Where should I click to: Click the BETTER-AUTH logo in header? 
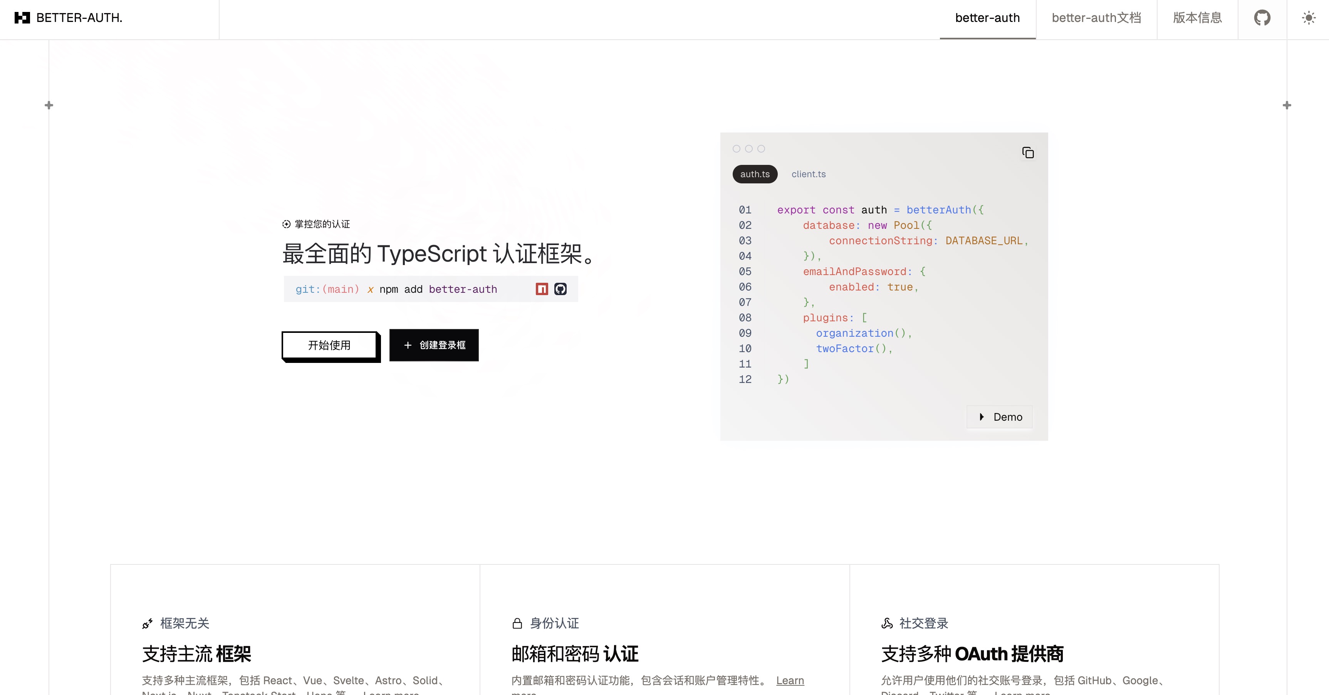68,18
